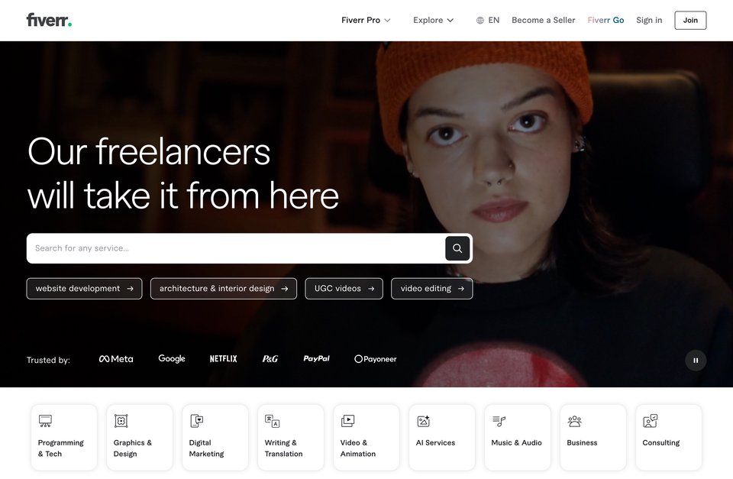Click the globe language icon
The width and height of the screenshot is (733, 479).
pos(480,21)
